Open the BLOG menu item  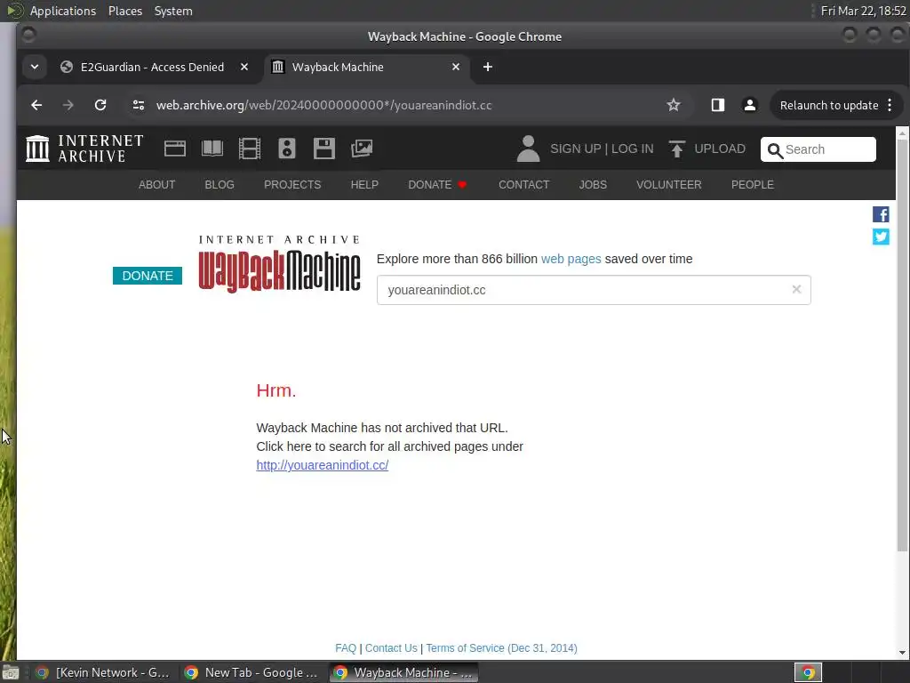[x=220, y=185]
